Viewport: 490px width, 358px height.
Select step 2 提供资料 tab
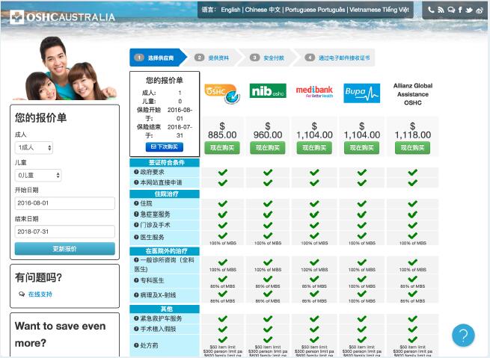(x=213, y=58)
